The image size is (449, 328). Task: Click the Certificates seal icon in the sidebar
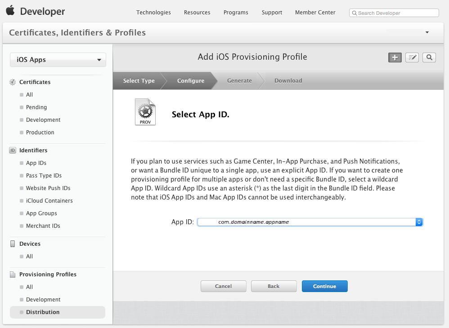click(12, 82)
